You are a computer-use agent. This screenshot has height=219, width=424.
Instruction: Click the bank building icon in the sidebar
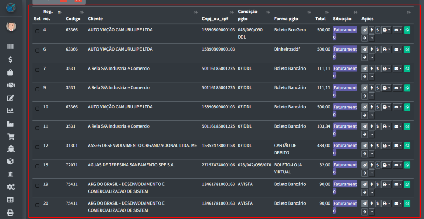(11, 174)
